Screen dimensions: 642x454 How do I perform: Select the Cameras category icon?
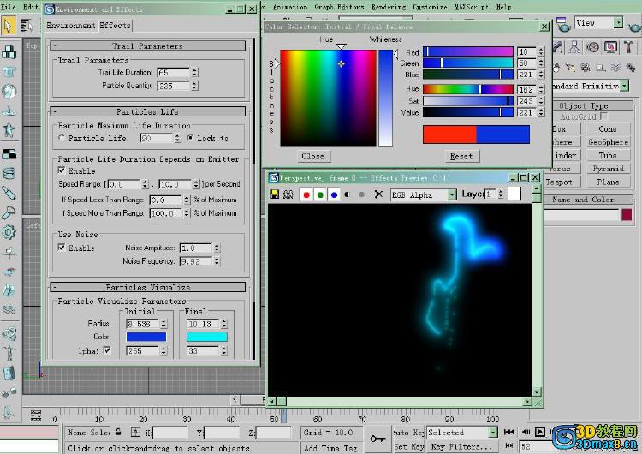coord(586,68)
